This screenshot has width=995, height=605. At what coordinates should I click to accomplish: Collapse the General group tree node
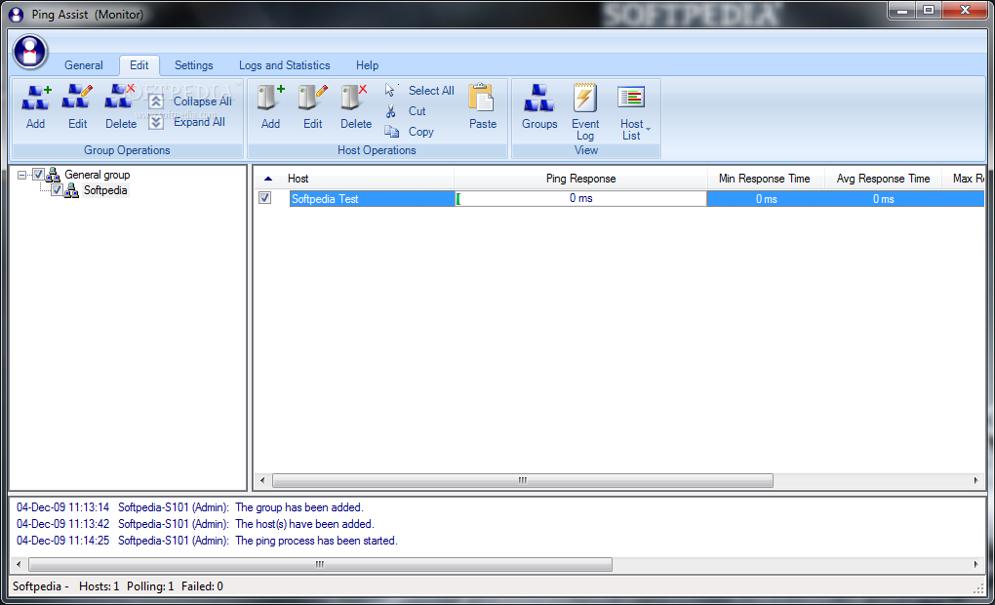(x=22, y=175)
